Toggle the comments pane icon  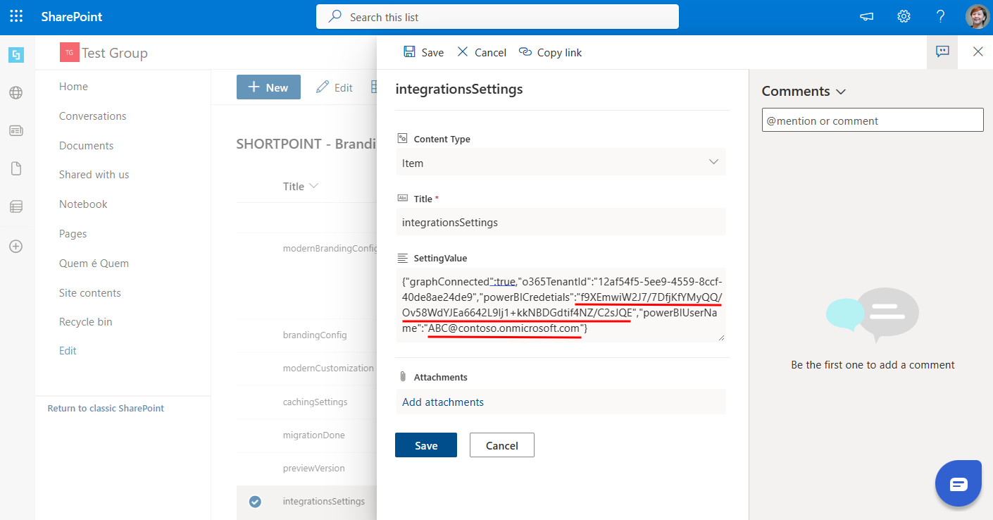pos(942,51)
